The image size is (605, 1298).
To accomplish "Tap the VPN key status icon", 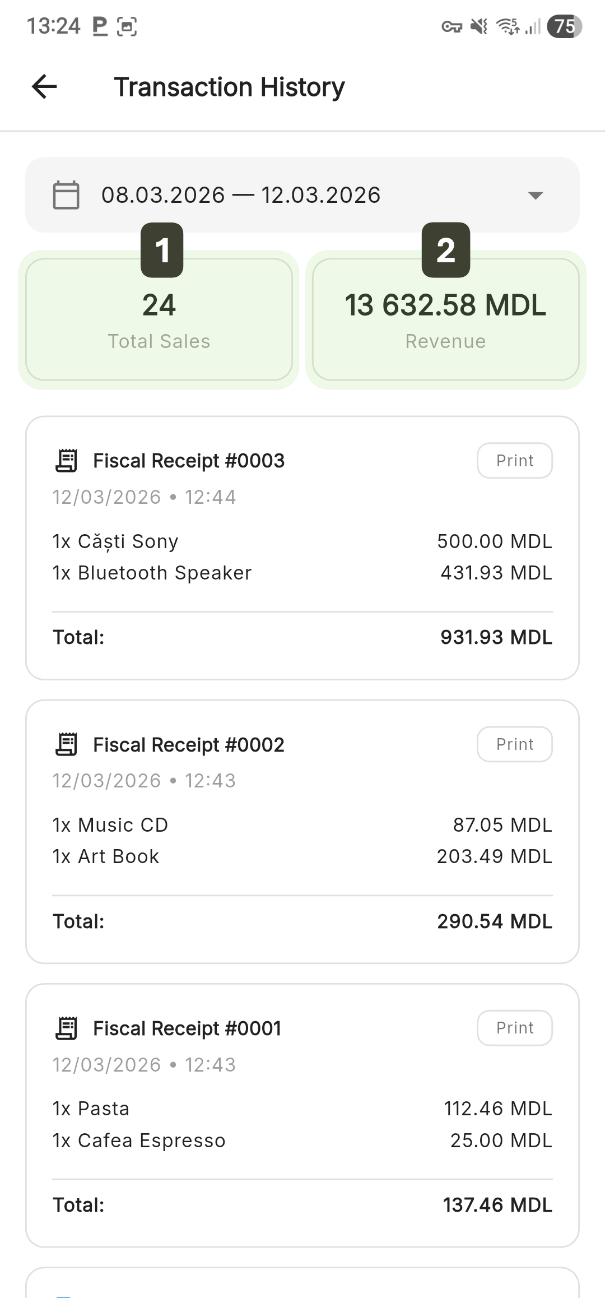I will click(x=452, y=26).
